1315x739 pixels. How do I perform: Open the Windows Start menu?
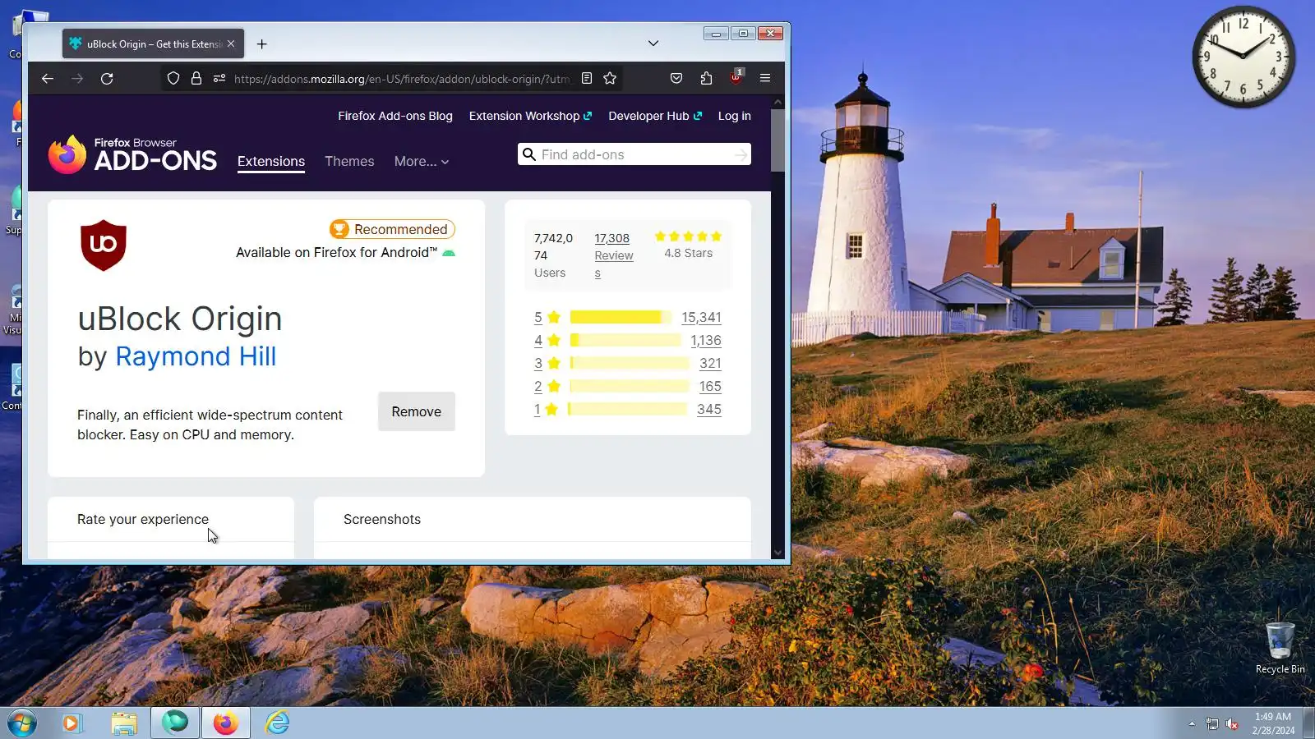click(22, 723)
